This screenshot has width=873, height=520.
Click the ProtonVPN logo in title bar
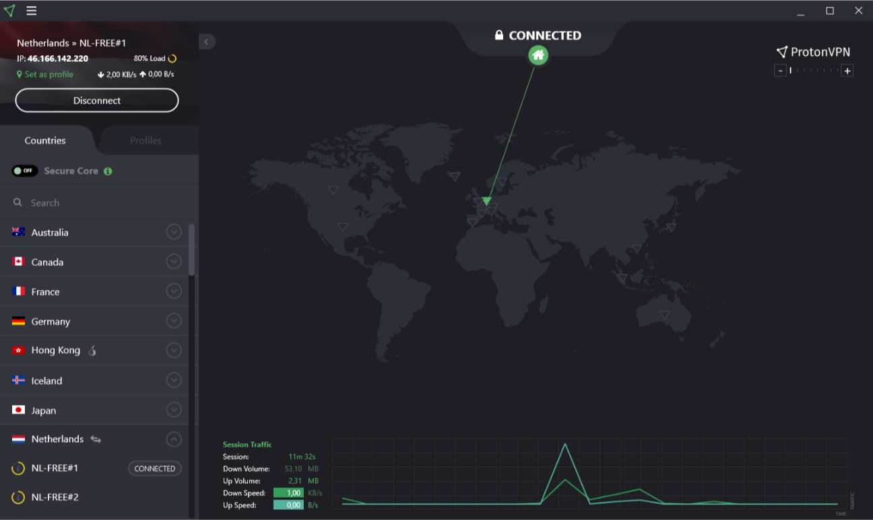(9, 11)
